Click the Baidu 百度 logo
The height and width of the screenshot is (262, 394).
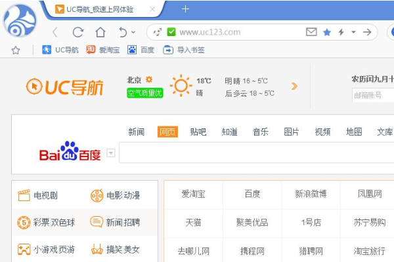(x=70, y=151)
